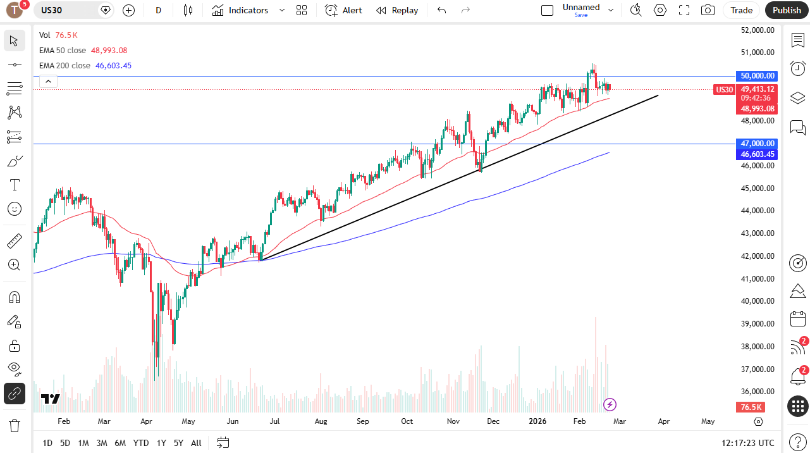Expand the manage layouts dropdown arrow

tap(611, 10)
